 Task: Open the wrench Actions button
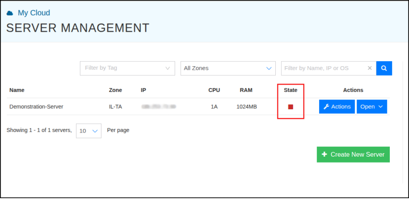336,107
